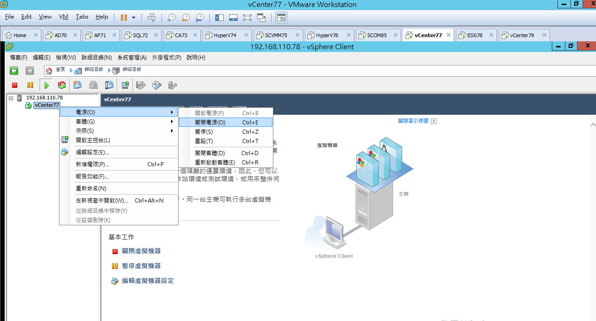Image resolution: width=596 pixels, height=321 pixels.
Task: Collapse the 192.168.110.78 host tree node
Action: 11,98
